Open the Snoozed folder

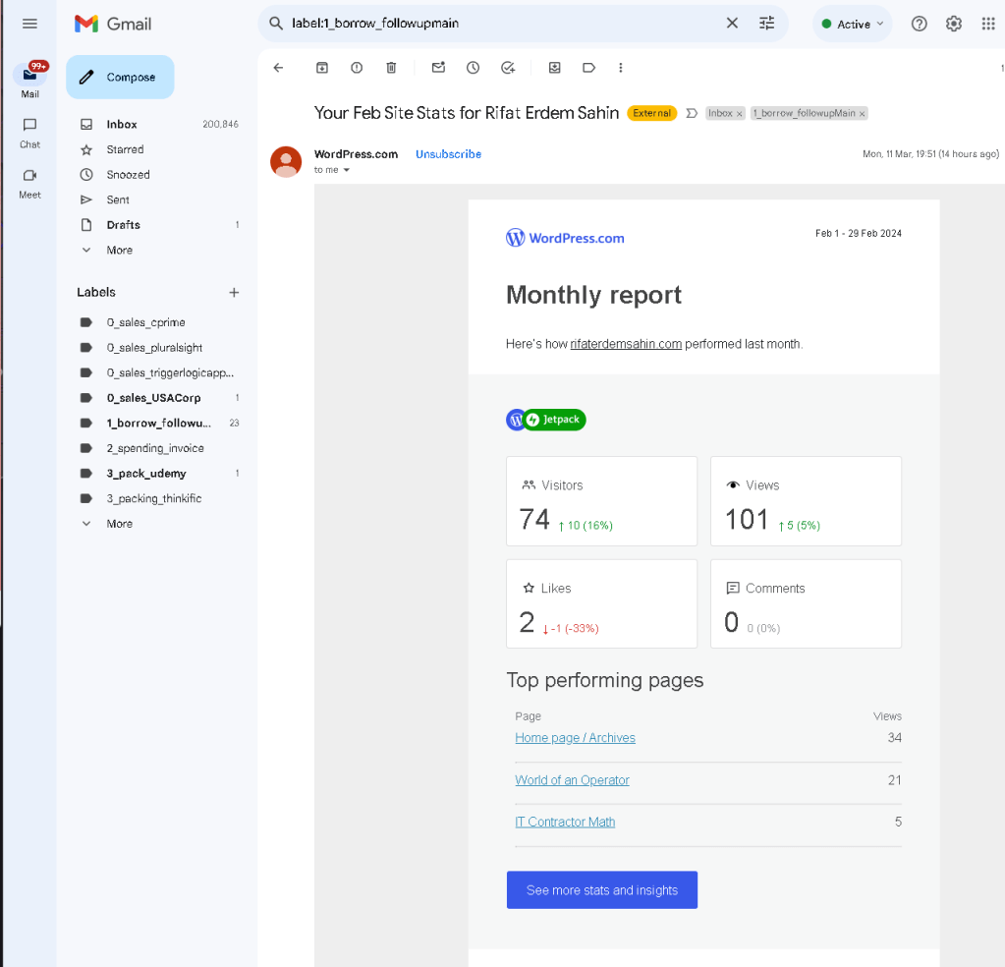pyautogui.click(x=158, y=174)
